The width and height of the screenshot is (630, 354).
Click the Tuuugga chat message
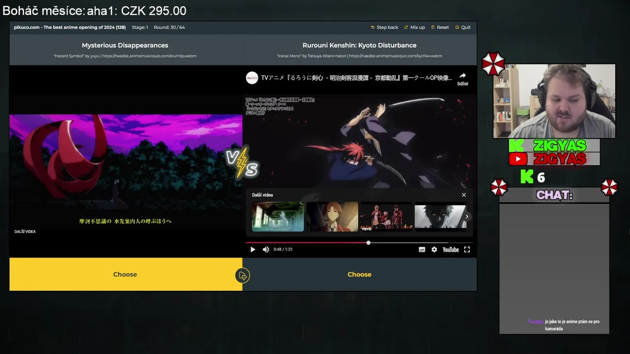click(x=564, y=325)
